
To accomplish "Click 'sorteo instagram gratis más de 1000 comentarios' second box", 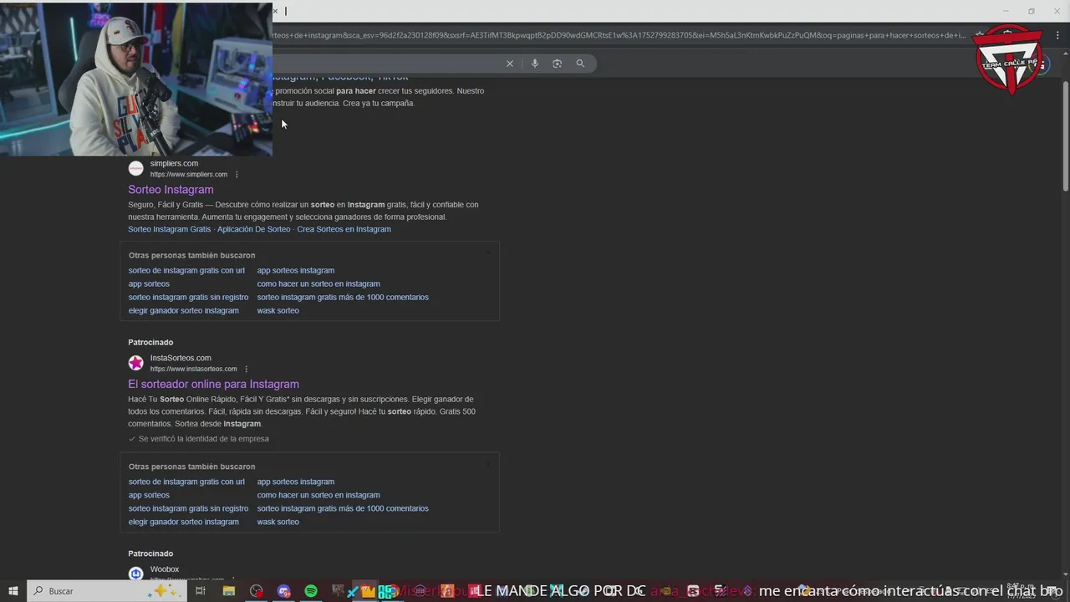I will [x=343, y=508].
